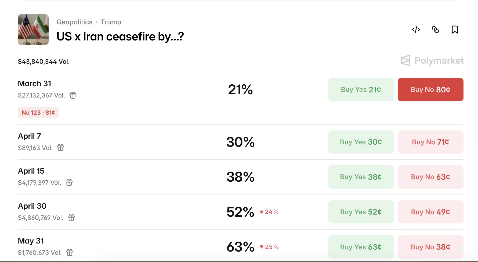Copy the market link icon
The height and width of the screenshot is (262, 478).
point(435,29)
